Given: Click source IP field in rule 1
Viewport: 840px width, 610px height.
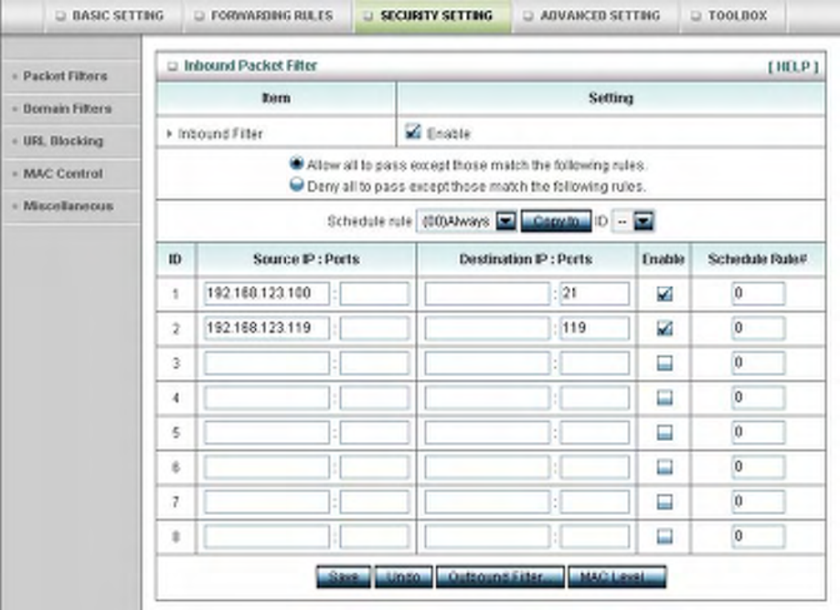Looking at the screenshot, I should pos(267,294).
